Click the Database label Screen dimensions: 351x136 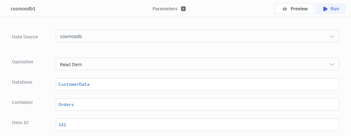coord(22,82)
